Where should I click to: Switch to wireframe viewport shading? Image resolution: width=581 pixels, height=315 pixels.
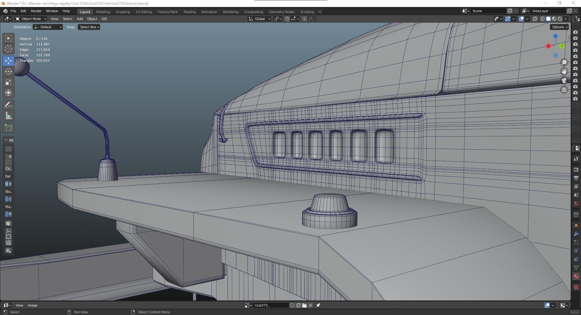[x=543, y=19]
